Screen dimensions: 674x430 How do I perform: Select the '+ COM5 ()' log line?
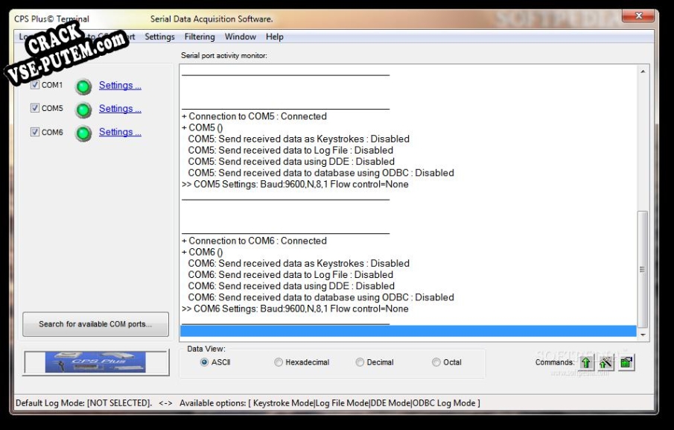(x=202, y=127)
